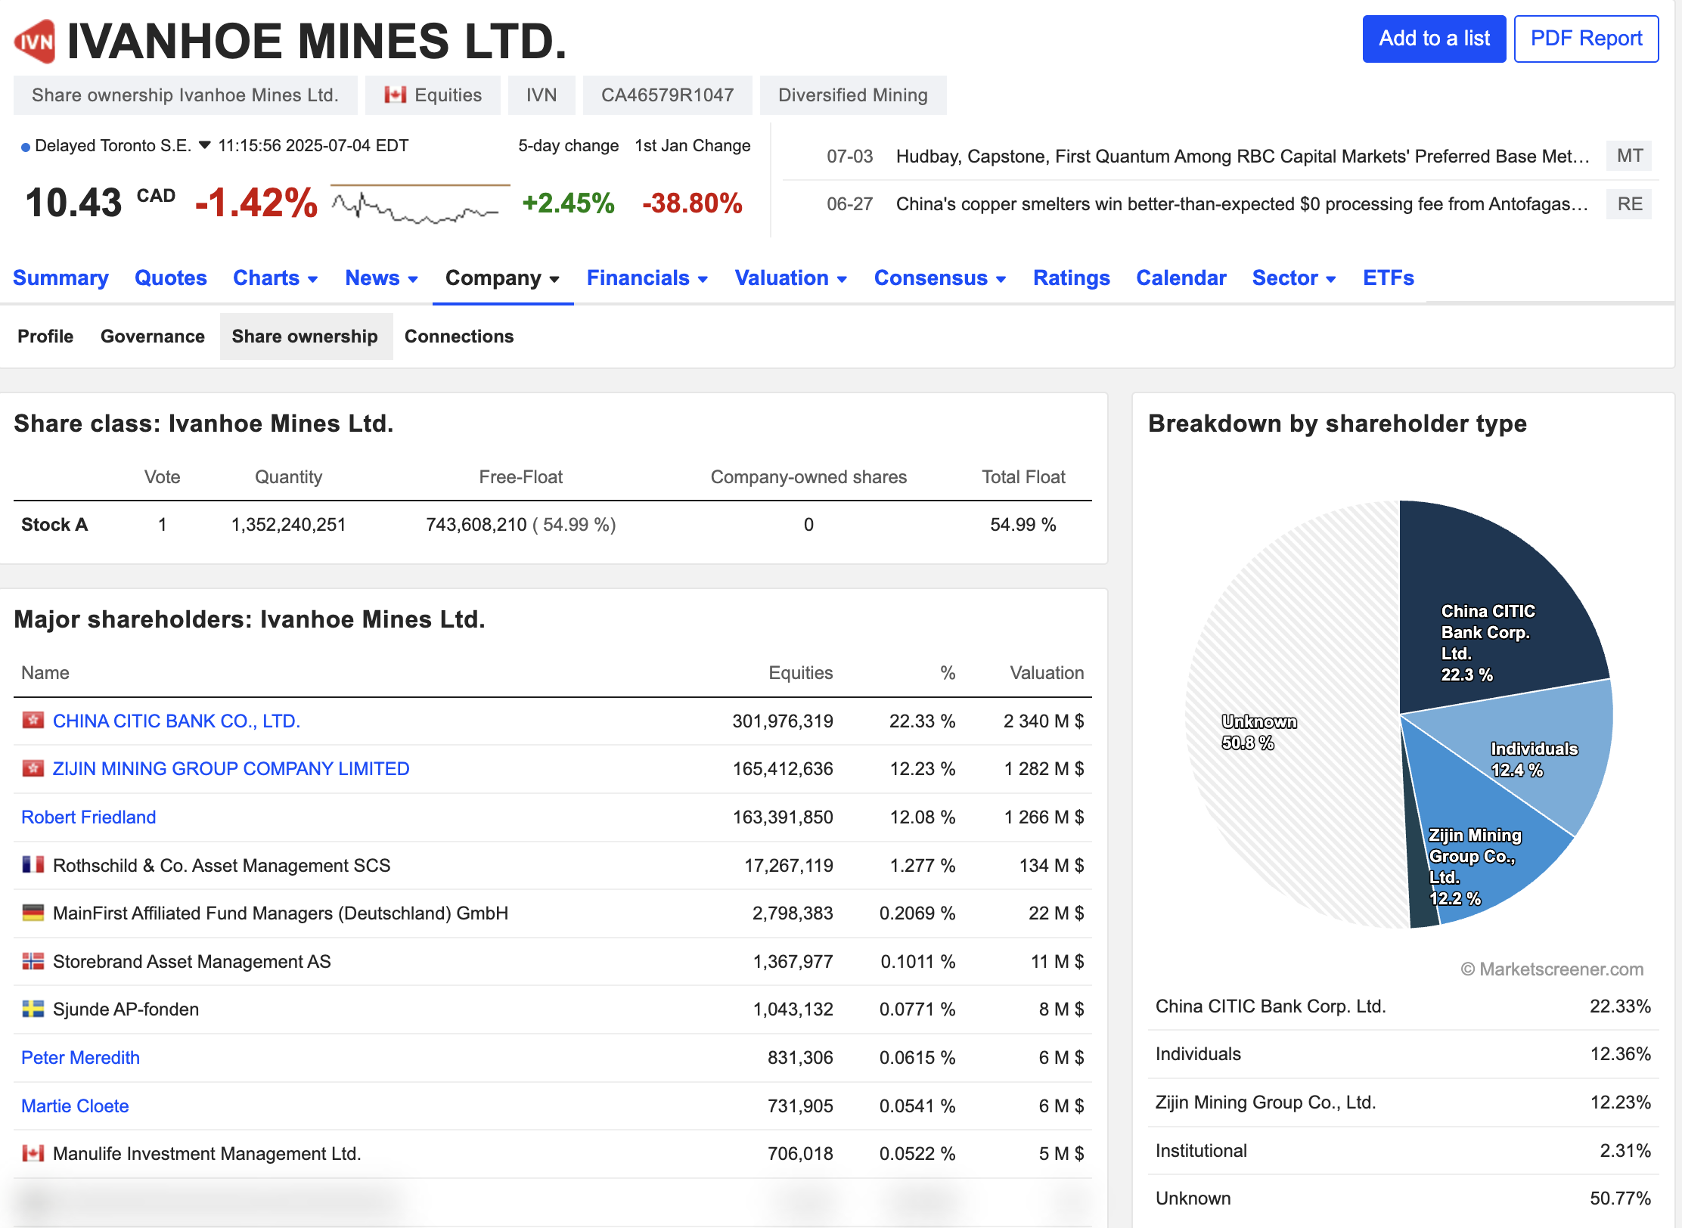The width and height of the screenshot is (1682, 1228).
Task: Open the Martie Cloete profile link
Action: pyautogui.click(x=75, y=1106)
